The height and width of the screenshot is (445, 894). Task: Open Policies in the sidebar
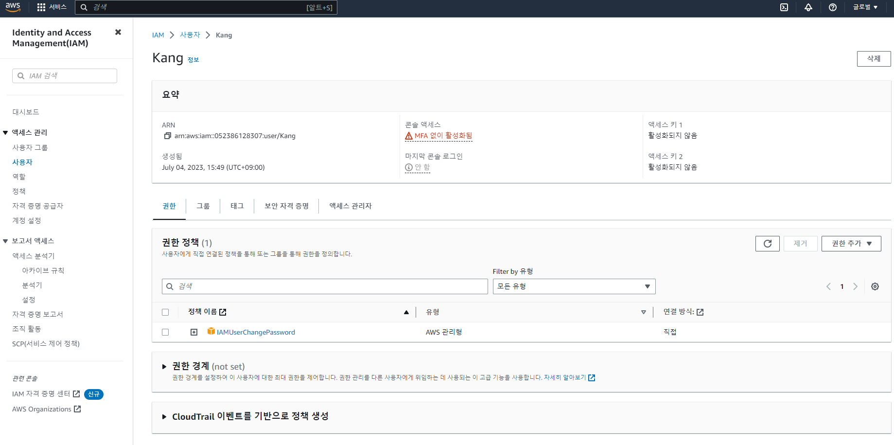point(19,191)
